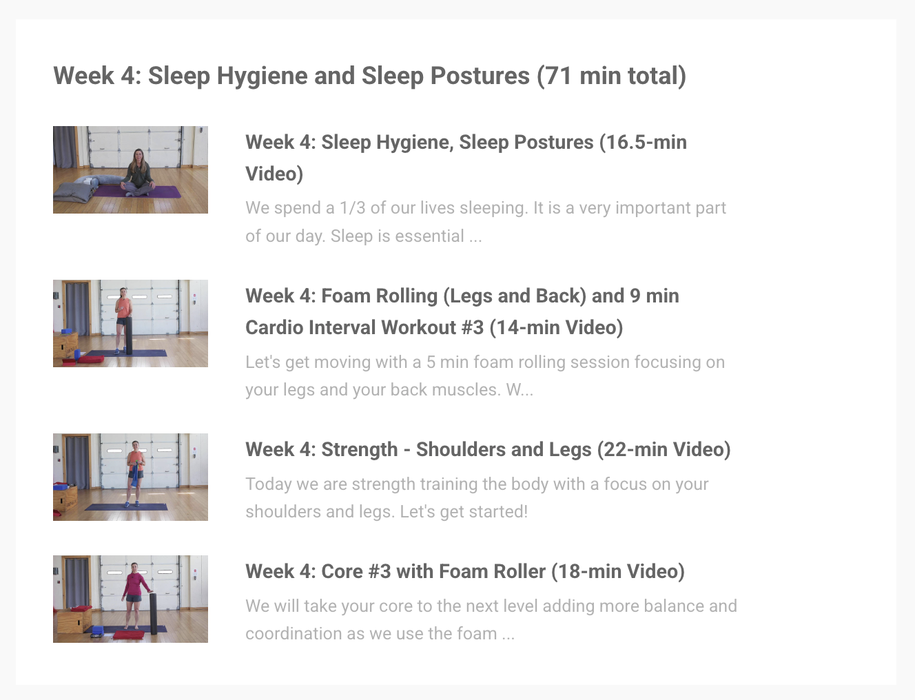
Task: Open the Core #3 with Foam Roller thumbnail
Action: coord(130,599)
